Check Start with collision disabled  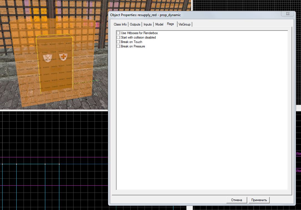(119, 37)
